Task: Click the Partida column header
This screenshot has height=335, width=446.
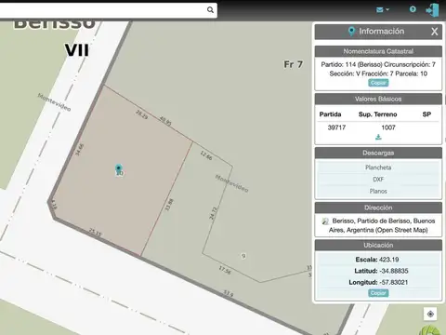Action: [330, 114]
